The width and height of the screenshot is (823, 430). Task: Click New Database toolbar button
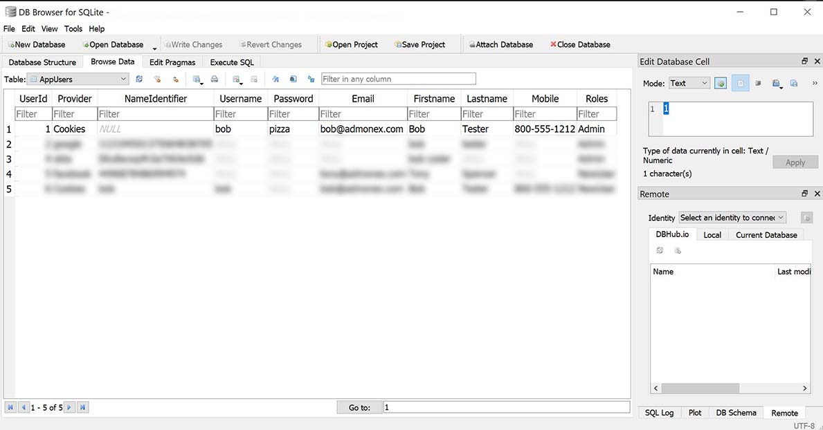coord(36,44)
